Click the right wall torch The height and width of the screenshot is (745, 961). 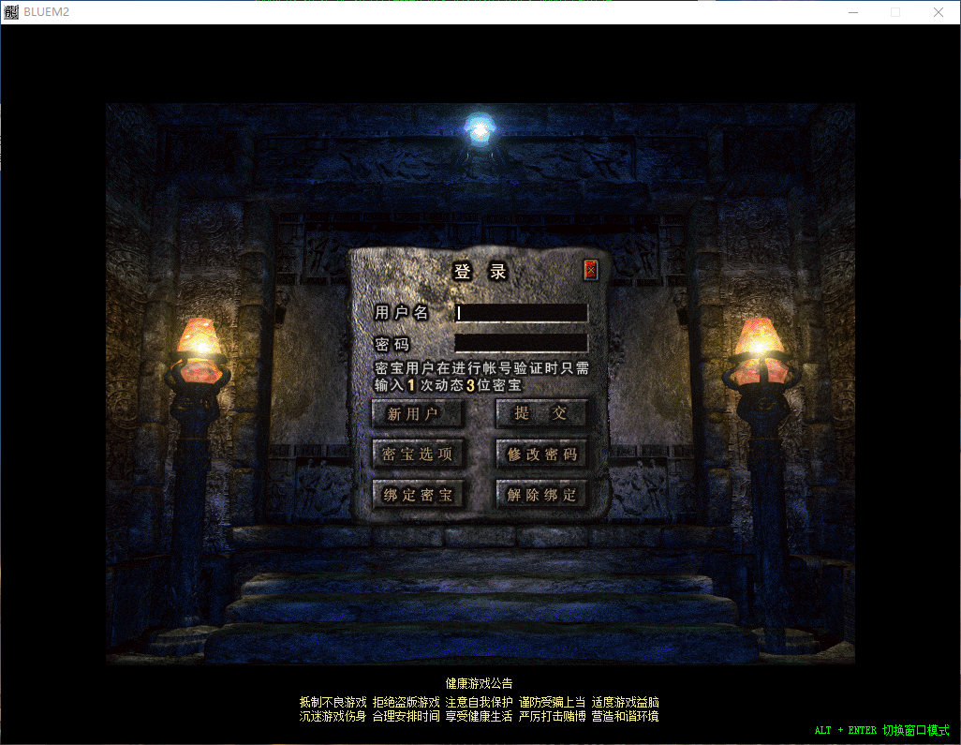coord(760,345)
